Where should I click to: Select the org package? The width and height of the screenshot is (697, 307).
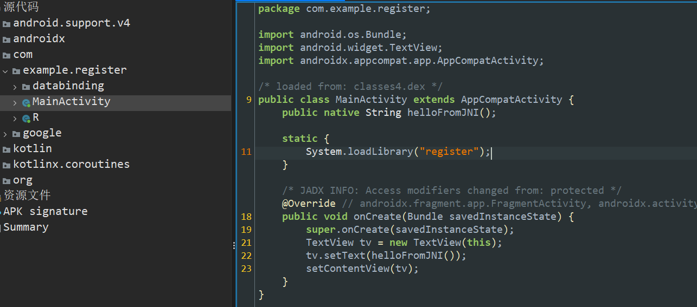pos(23,180)
